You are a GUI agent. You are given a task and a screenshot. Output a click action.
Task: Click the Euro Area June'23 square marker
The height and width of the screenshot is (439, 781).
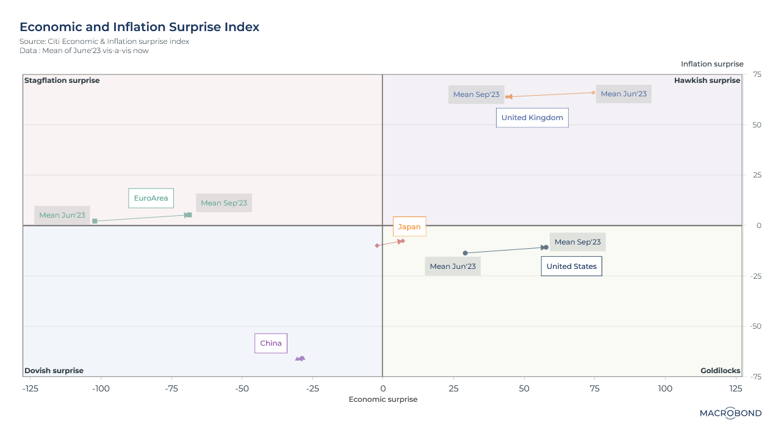95,221
